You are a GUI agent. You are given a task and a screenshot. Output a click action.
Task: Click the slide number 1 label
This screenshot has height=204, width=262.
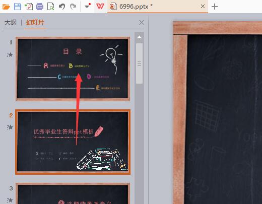11,42
